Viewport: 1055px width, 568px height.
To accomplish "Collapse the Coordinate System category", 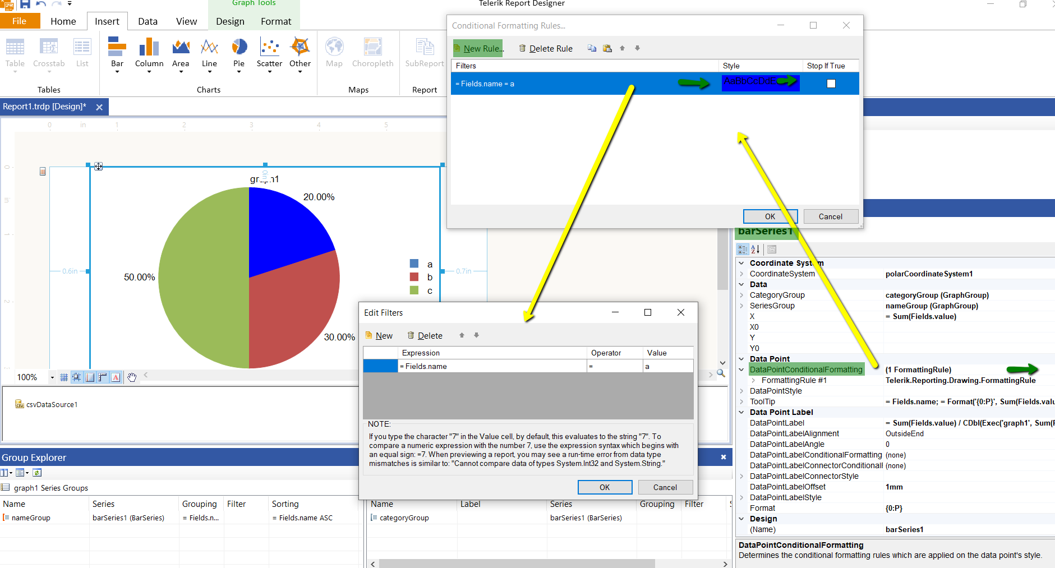I will tap(741, 263).
